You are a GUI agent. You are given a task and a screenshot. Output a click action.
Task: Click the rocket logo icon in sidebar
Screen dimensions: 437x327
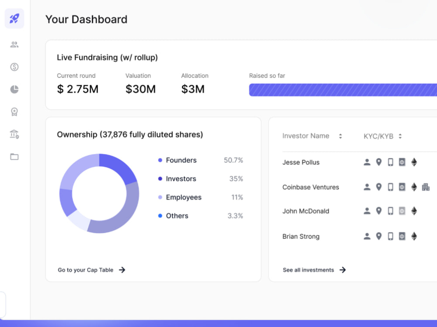tap(14, 19)
